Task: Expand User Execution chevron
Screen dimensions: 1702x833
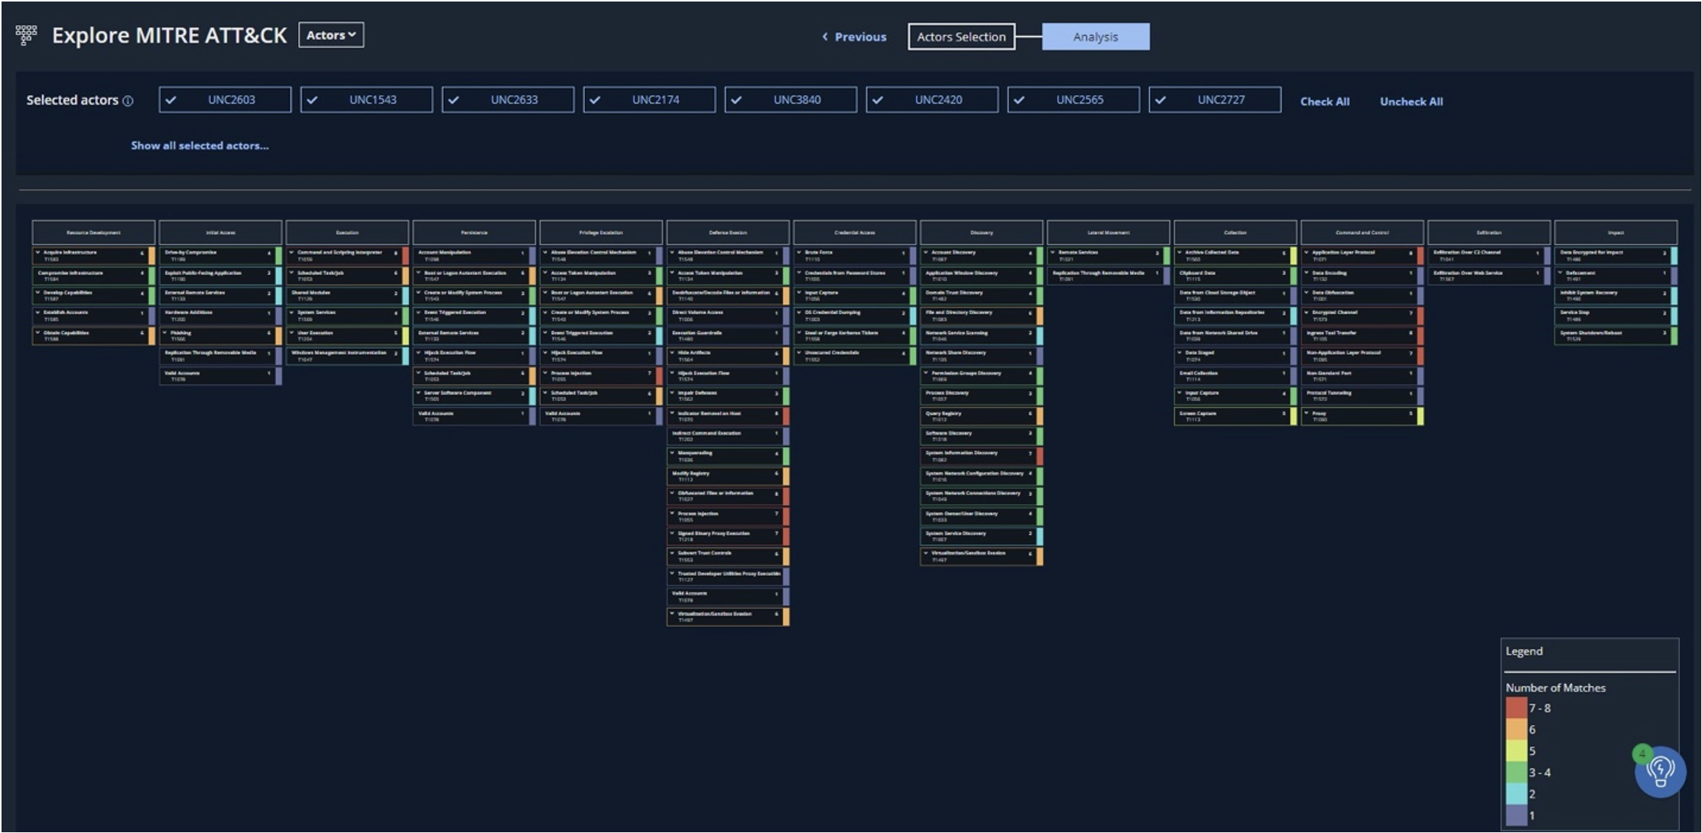Action: pos(291,332)
